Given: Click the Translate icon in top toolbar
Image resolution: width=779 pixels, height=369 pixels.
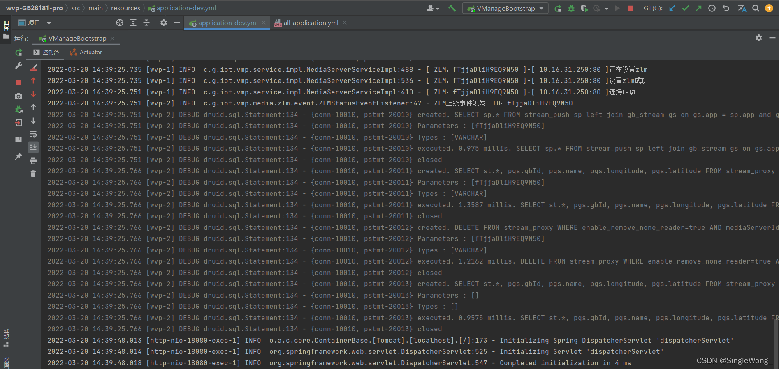Looking at the screenshot, I should pyautogui.click(x=742, y=8).
